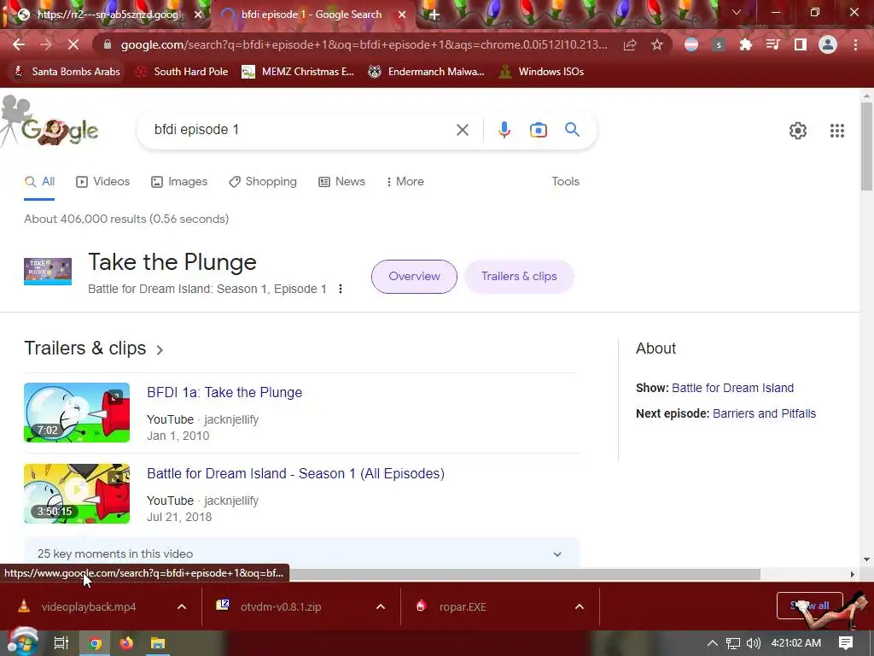Open options for otvdm-v0.8.1.zip download
The height and width of the screenshot is (656, 874).
point(381,606)
